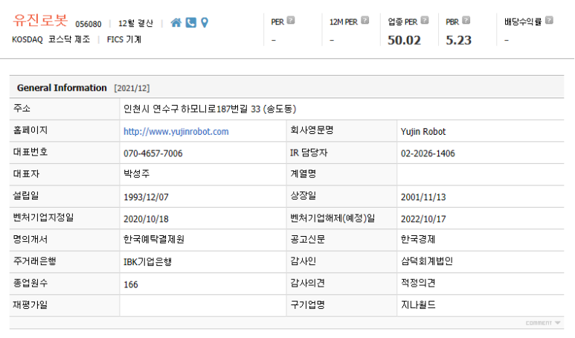This screenshot has height=338, width=575.
Task: Click the address 인천시 연수구 하모니로187번길 33
Action: pyautogui.click(x=209, y=109)
